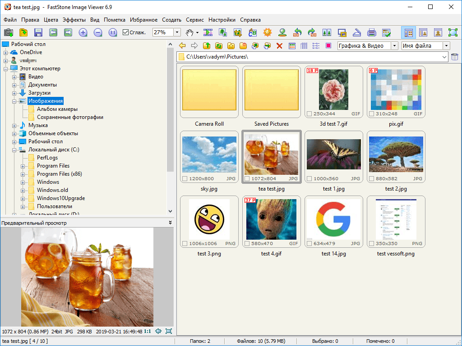Screen dimensions: 462x346
Task: Open settings with the checkmark window icon
Action: click(x=386, y=32)
